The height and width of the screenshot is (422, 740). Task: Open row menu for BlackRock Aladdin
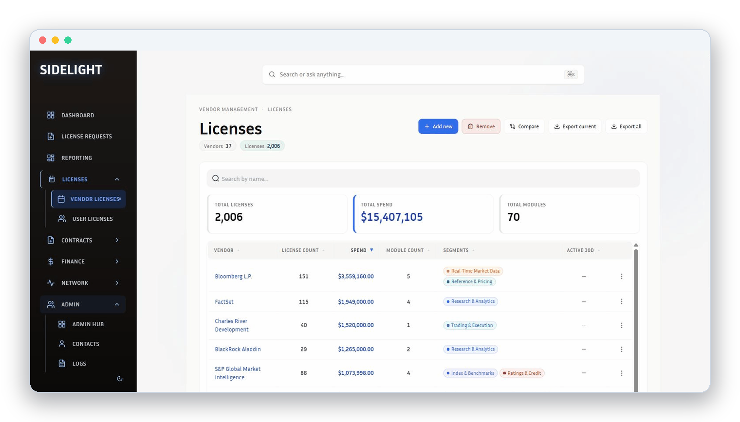coord(622,349)
